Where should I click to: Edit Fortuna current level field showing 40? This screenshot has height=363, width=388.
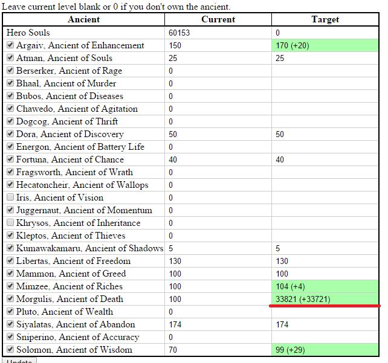coord(218,159)
